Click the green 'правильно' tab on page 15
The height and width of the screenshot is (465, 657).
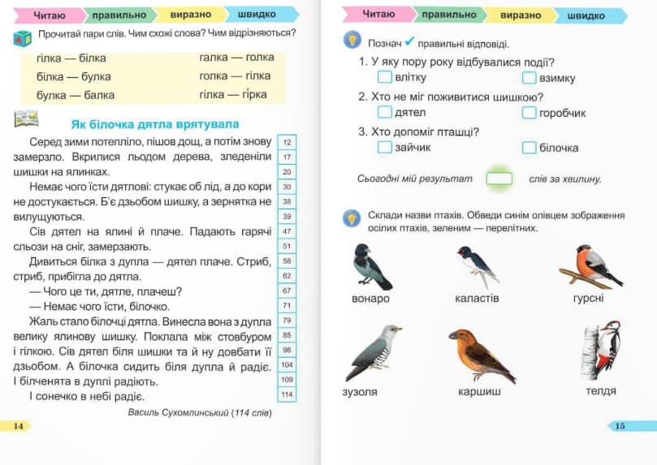(449, 15)
